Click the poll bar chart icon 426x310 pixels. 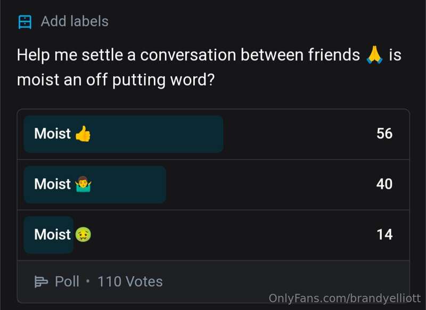tap(41, 281)
